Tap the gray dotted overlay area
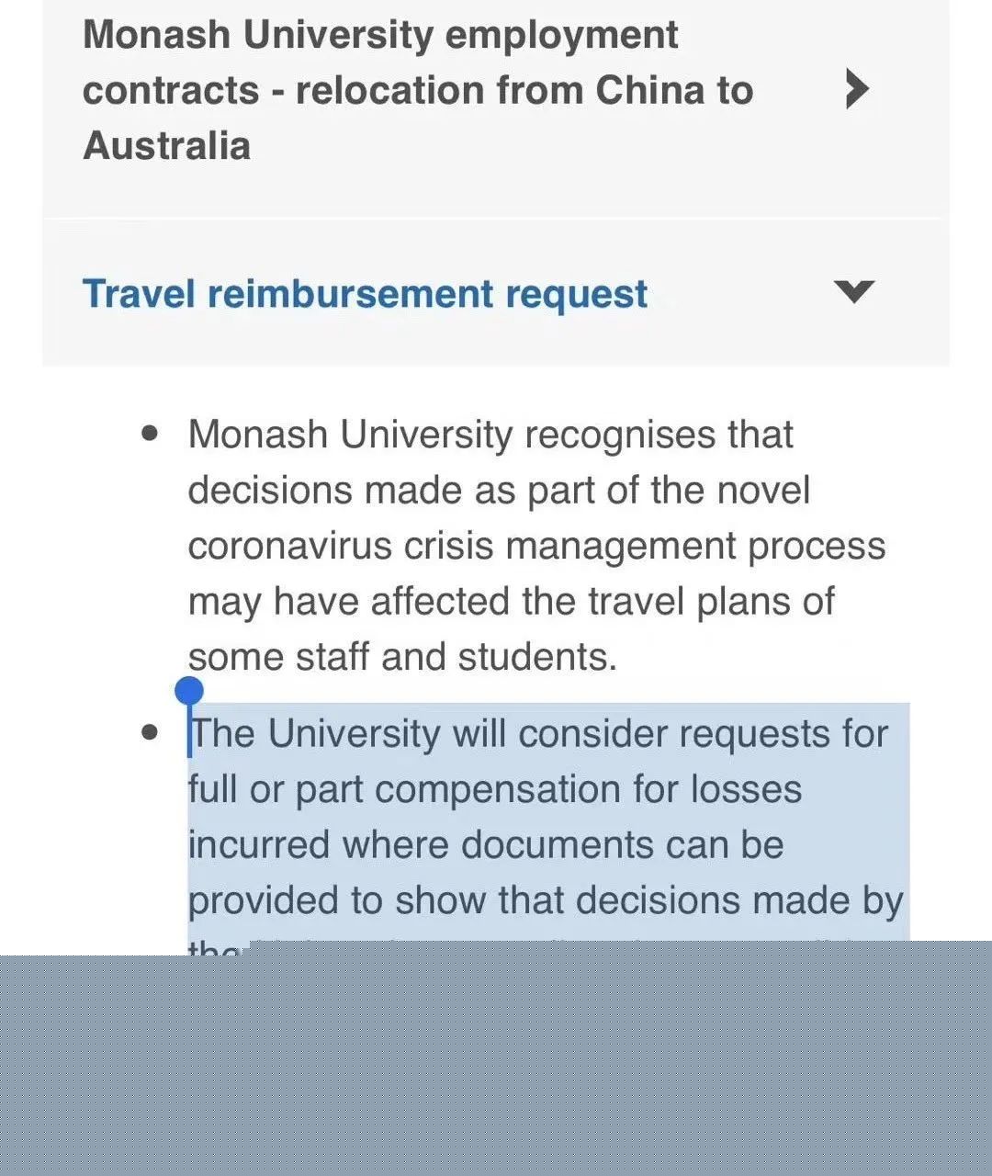Image resolution: width=992 pixels, height=1176 pixels. tap(496, 1066)
